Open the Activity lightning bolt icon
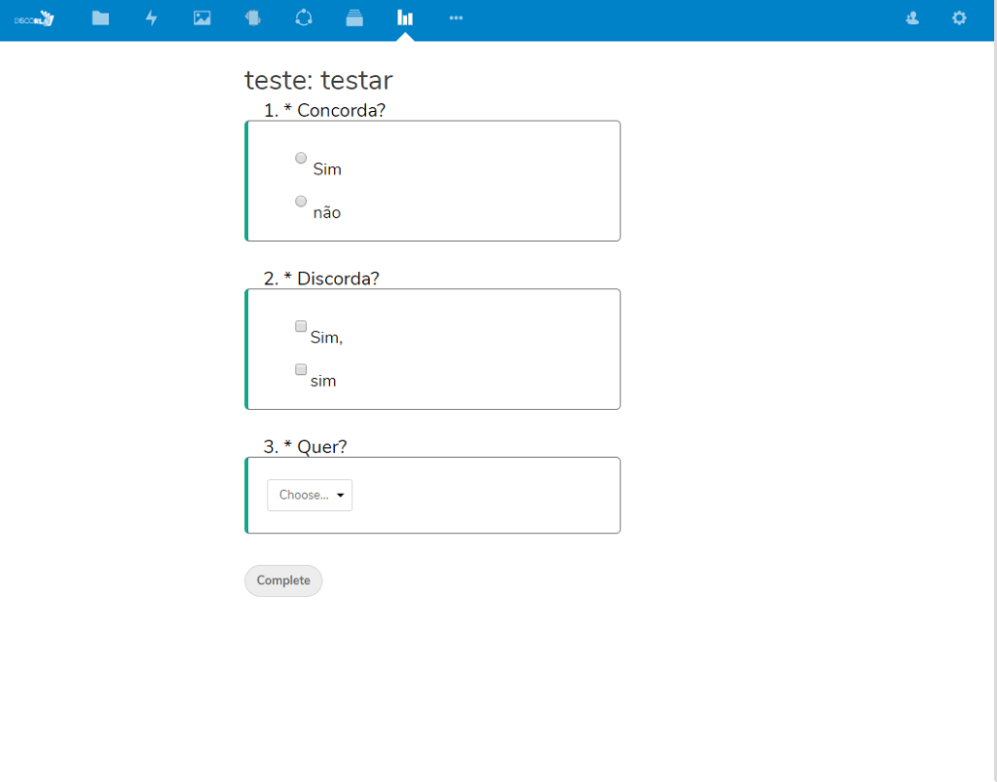The width and height of the screenshot is (997, 782). (151, 18)
